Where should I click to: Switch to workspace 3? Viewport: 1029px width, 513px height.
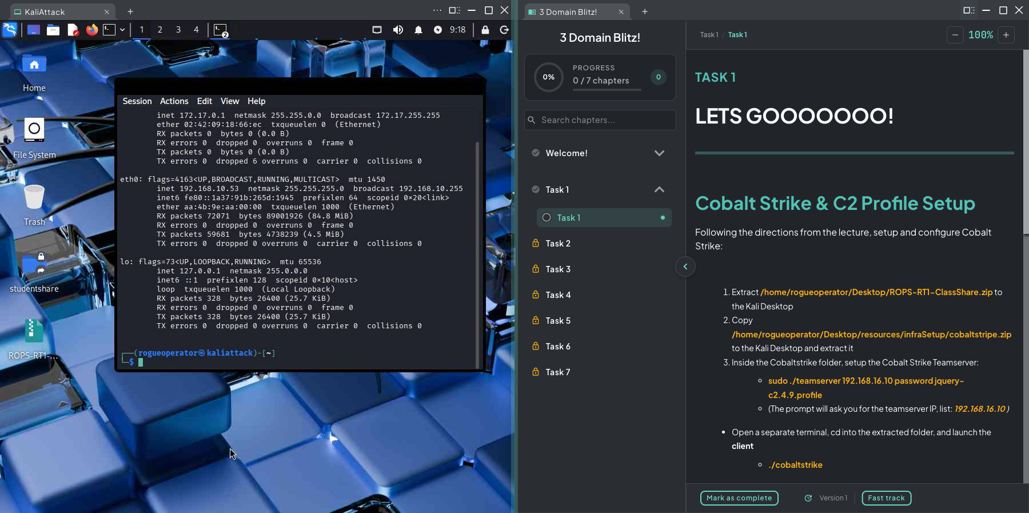click(x=178, y=30)
